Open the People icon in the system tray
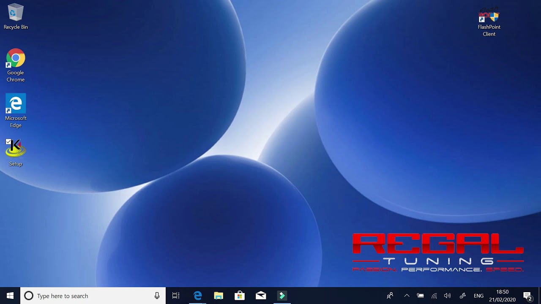Image resolution: width=541 pixels, height=304 pixels. click(x=390, y=296)
